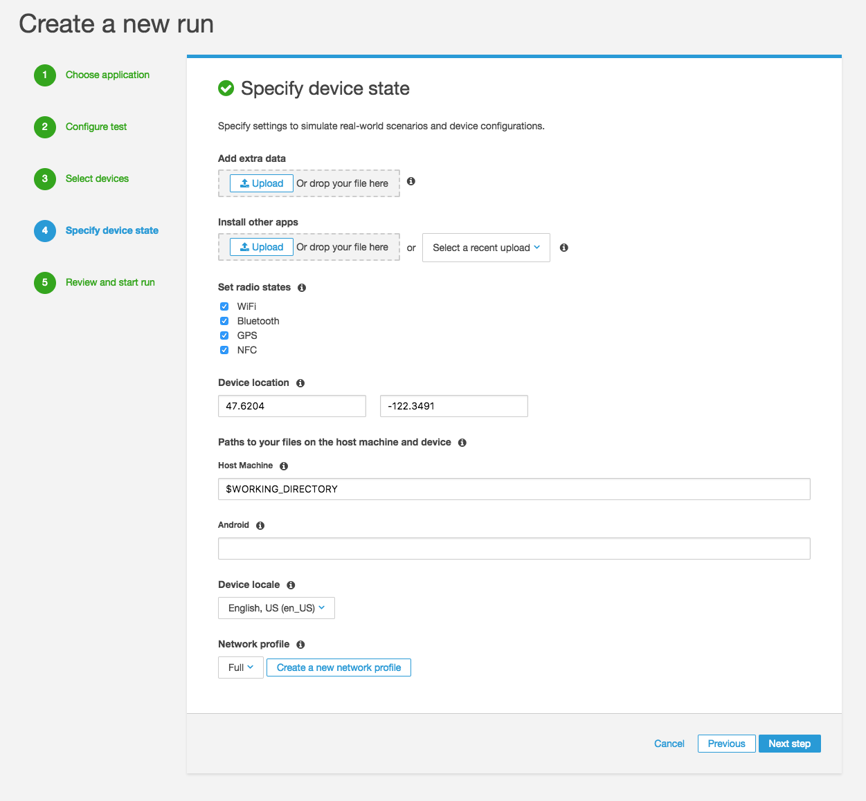Click step 5 circle icon
Viewport: 866px width, 801px height.
[45, 282]
